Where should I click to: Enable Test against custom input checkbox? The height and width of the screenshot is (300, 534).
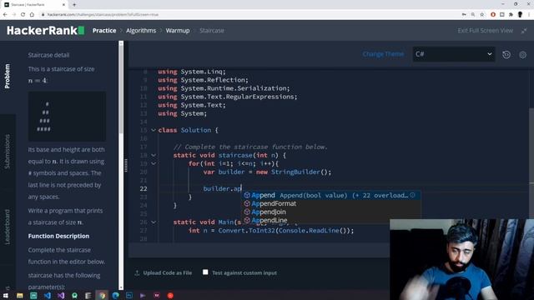pos(205,272)
